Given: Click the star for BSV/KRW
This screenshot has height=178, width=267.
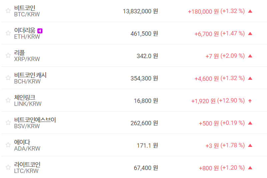Looking at the screenshot, I should (x=8, y=123).
